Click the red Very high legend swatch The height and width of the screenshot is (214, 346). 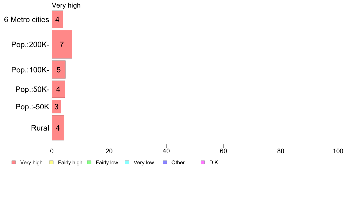14,163
